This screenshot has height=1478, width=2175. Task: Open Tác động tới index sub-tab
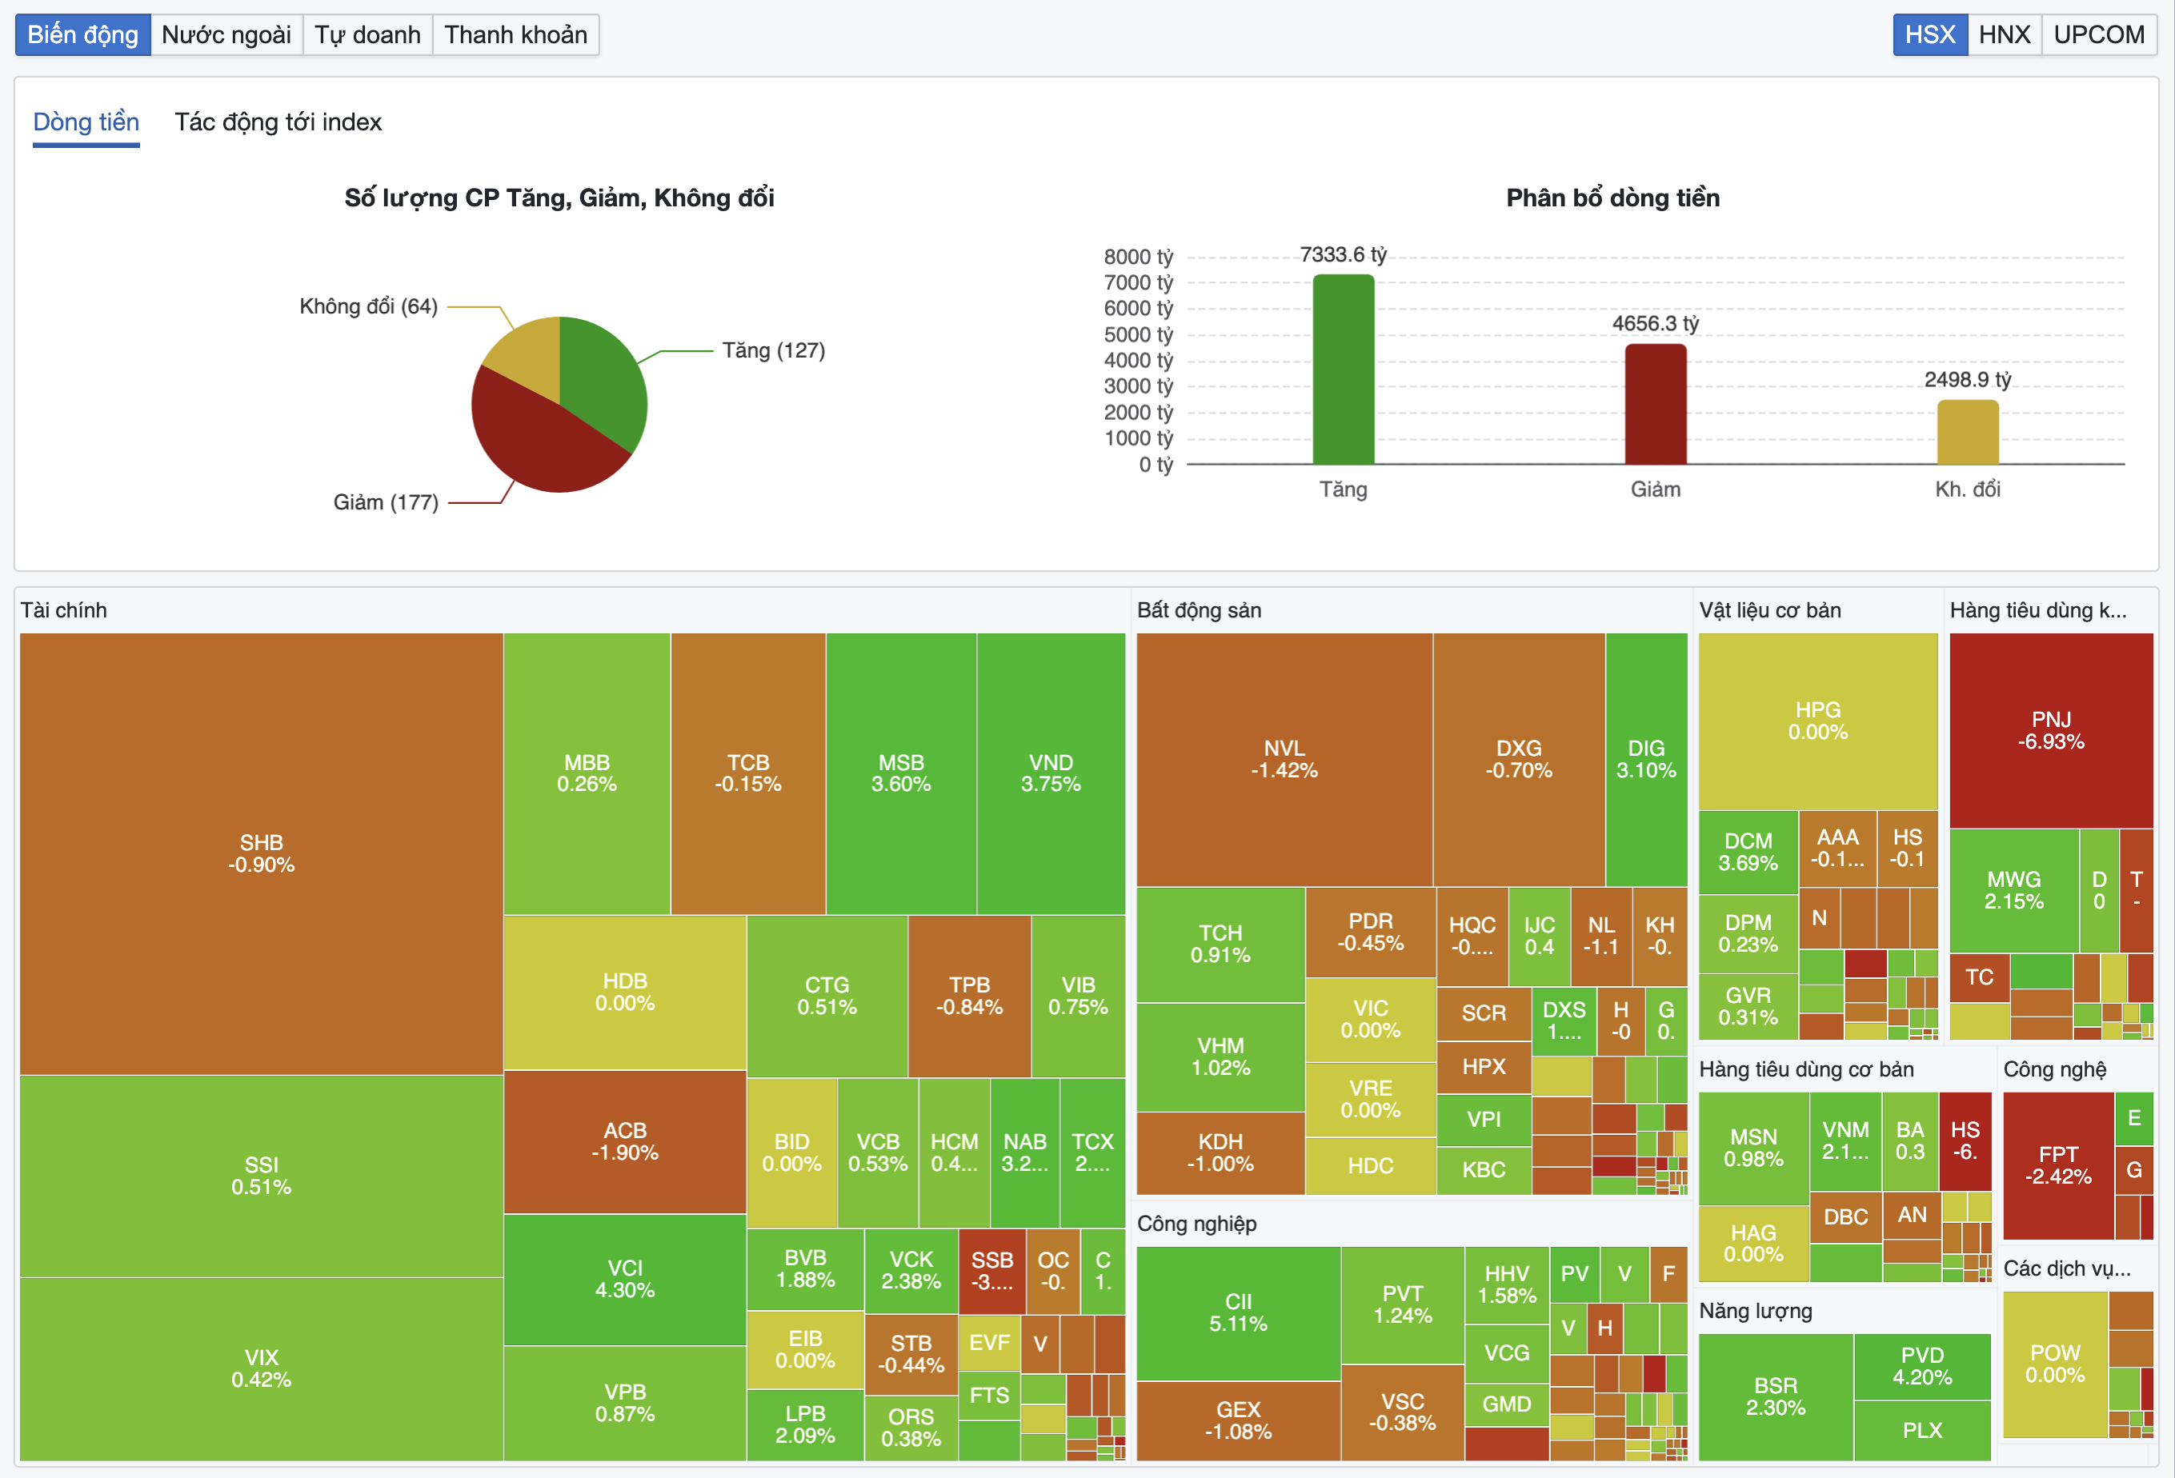(278, 122)
